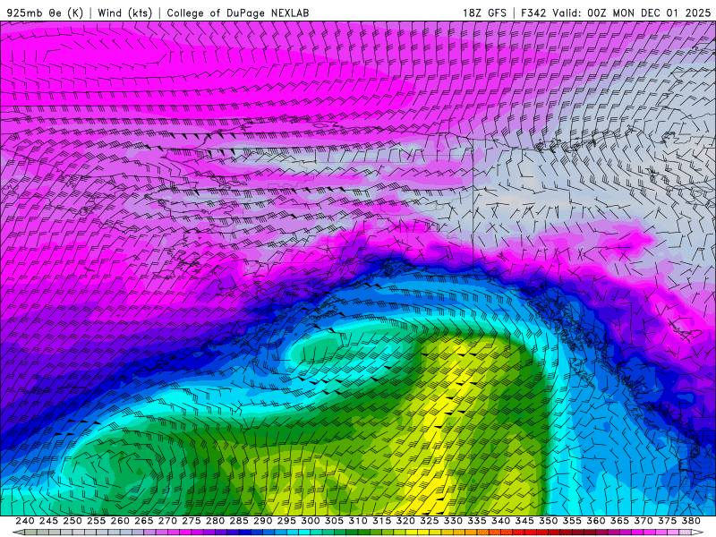Screen dimensions: 716x537
Task: Click the 245 value on the color scale
Action: tap(48, 521)
